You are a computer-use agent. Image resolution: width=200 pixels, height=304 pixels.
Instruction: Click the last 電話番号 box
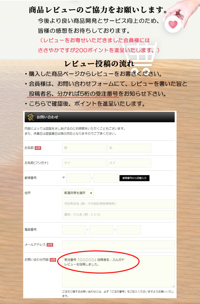(129, 230)
